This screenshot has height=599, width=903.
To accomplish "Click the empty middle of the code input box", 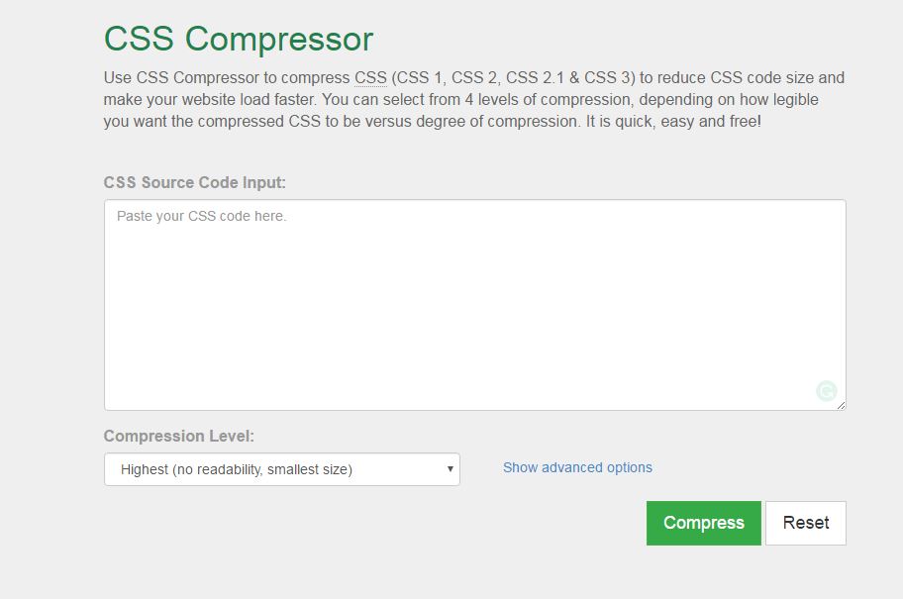I will [x=475, y=305].
